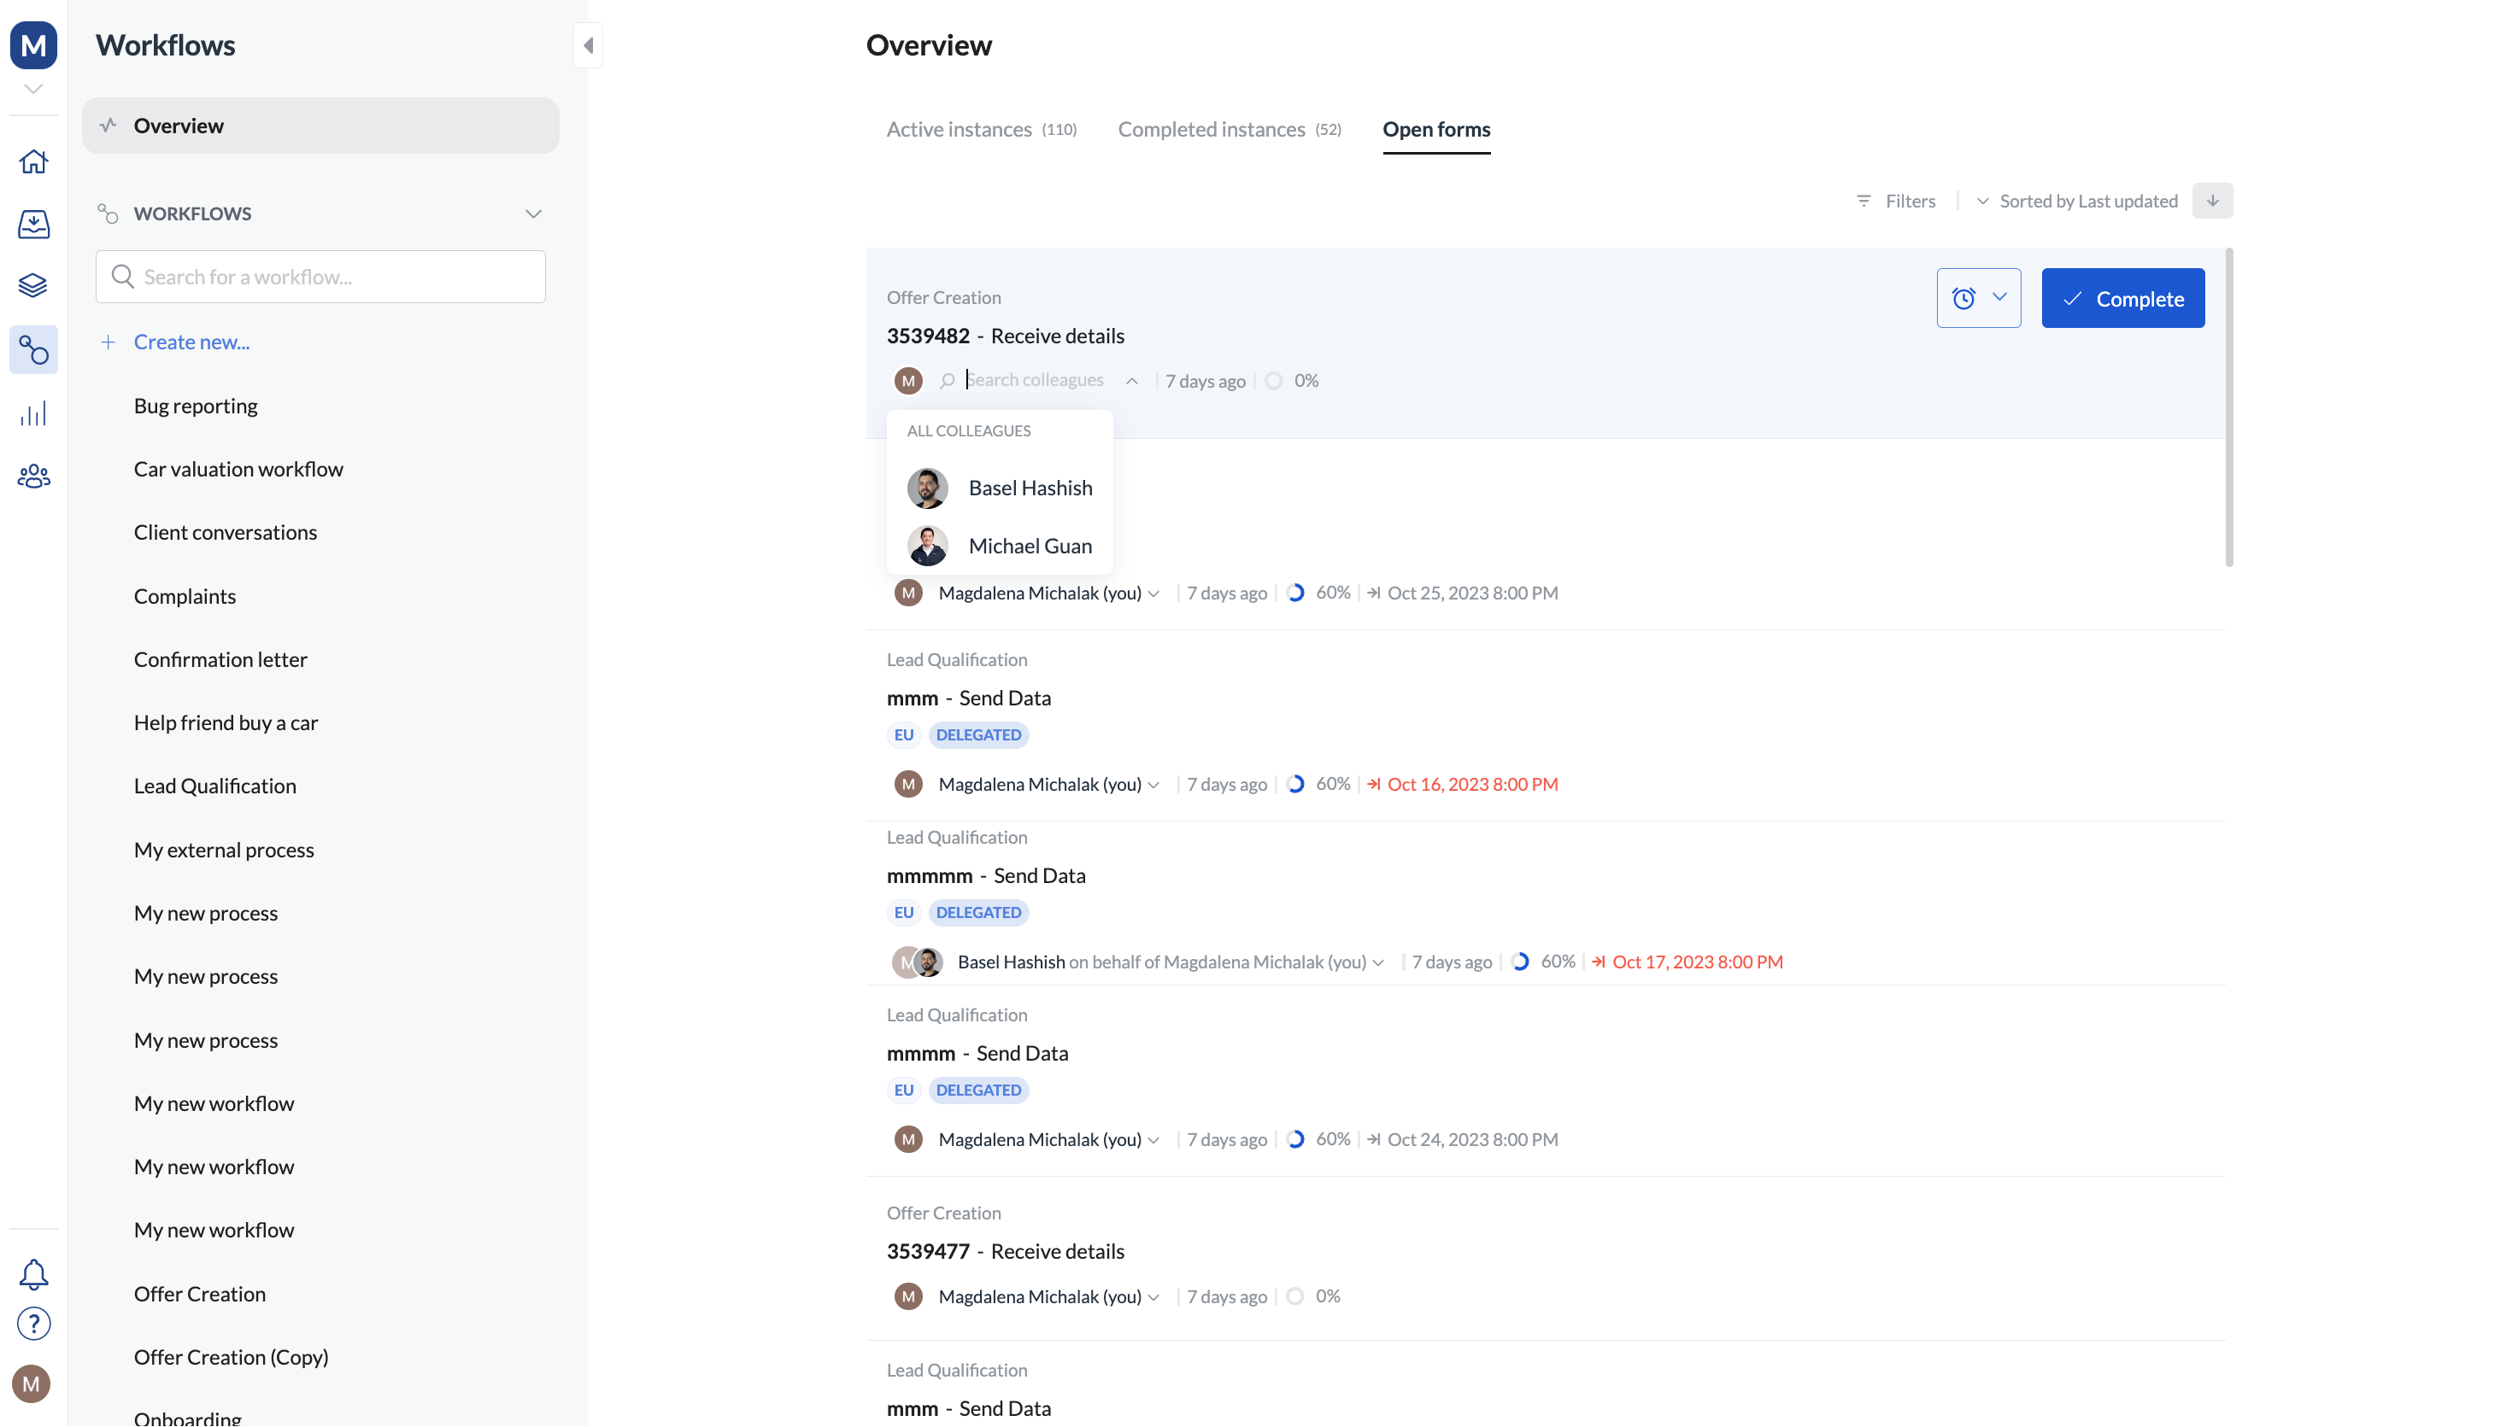Switch to Completed instances tab
Image resolution: width=2512 pixels, height=1427 pixels.
1229,129
